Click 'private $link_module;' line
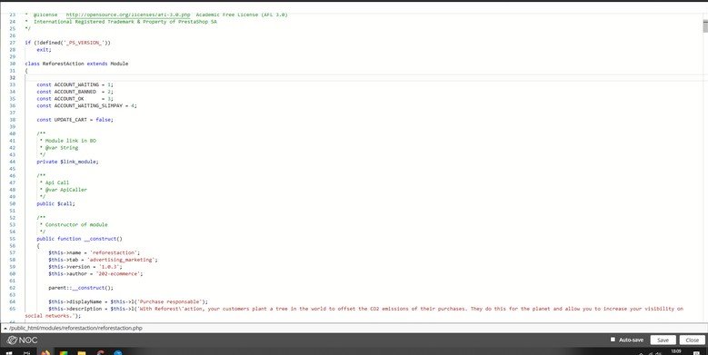The height and width of the screenshot is (355, 708). pyautogui.click(x=67, y=162)
